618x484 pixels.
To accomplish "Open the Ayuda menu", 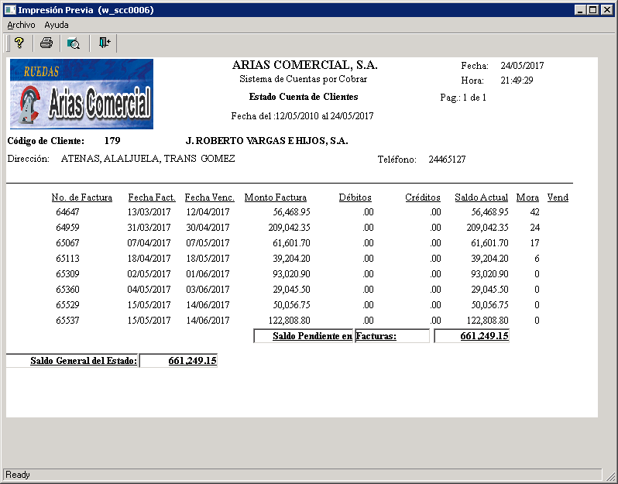I will point(57,25).
